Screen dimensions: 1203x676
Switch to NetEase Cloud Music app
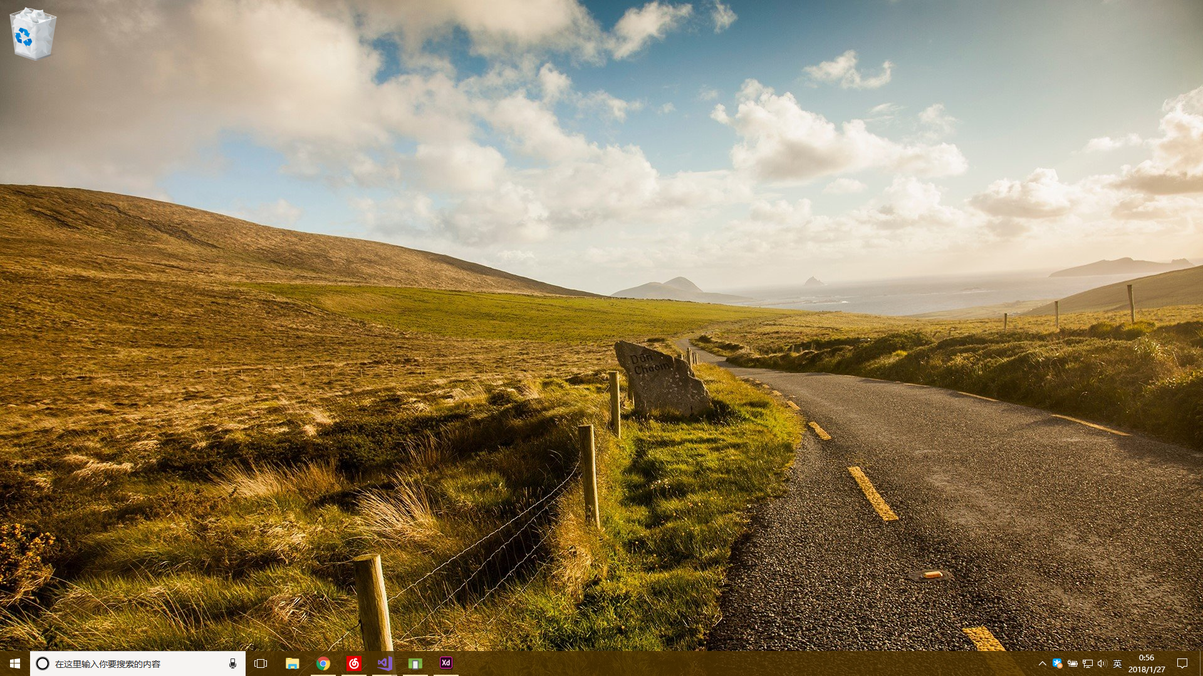[353, 663]
